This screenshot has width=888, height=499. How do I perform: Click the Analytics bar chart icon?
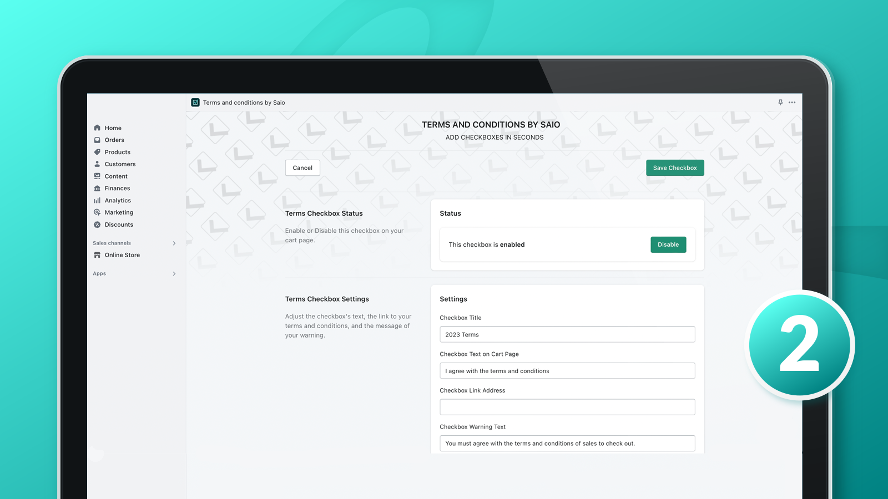97,200
